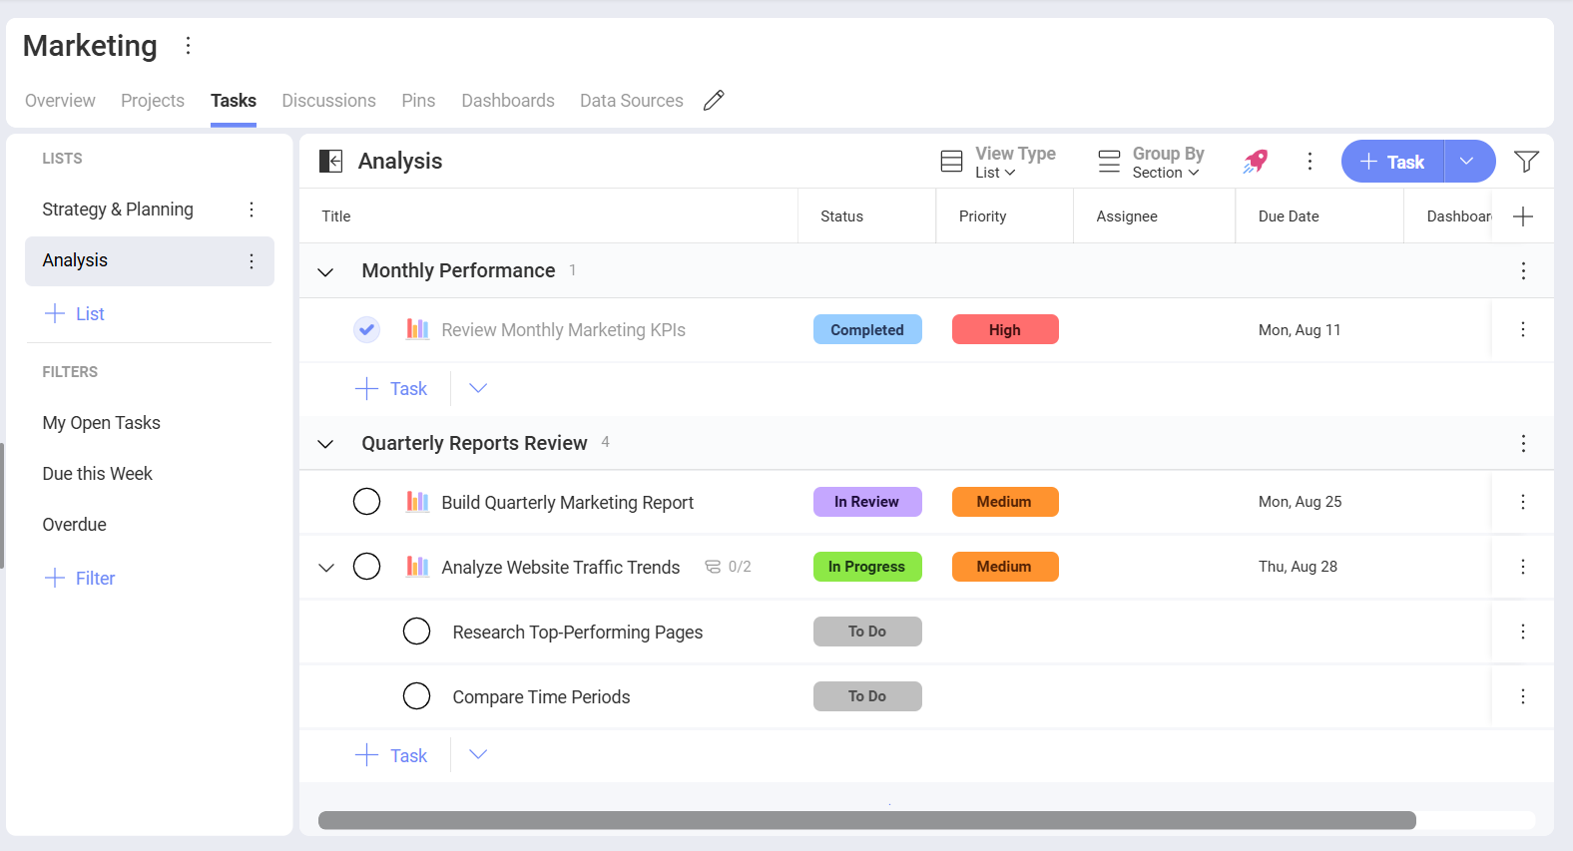Uncheck completed Review Monthly Marketing KPIs task
The width and height of the screenshot is (1573, 851).
pyautogui.click(x=367, y=329)
